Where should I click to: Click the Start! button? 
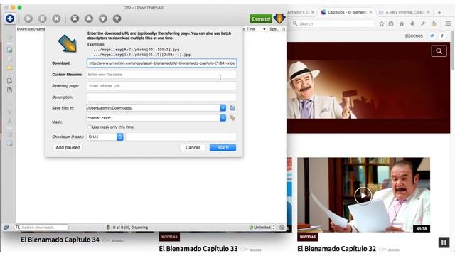click(223, 147)
